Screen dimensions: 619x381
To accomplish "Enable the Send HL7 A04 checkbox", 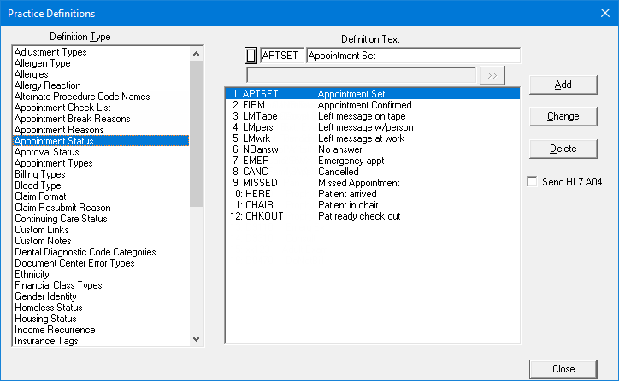I will click(x=533, y=182).
